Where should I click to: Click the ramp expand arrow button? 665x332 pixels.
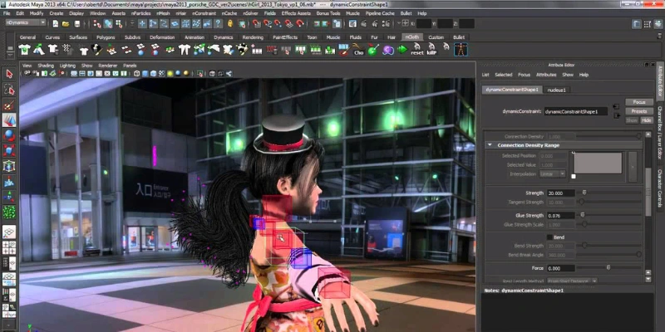633,167
